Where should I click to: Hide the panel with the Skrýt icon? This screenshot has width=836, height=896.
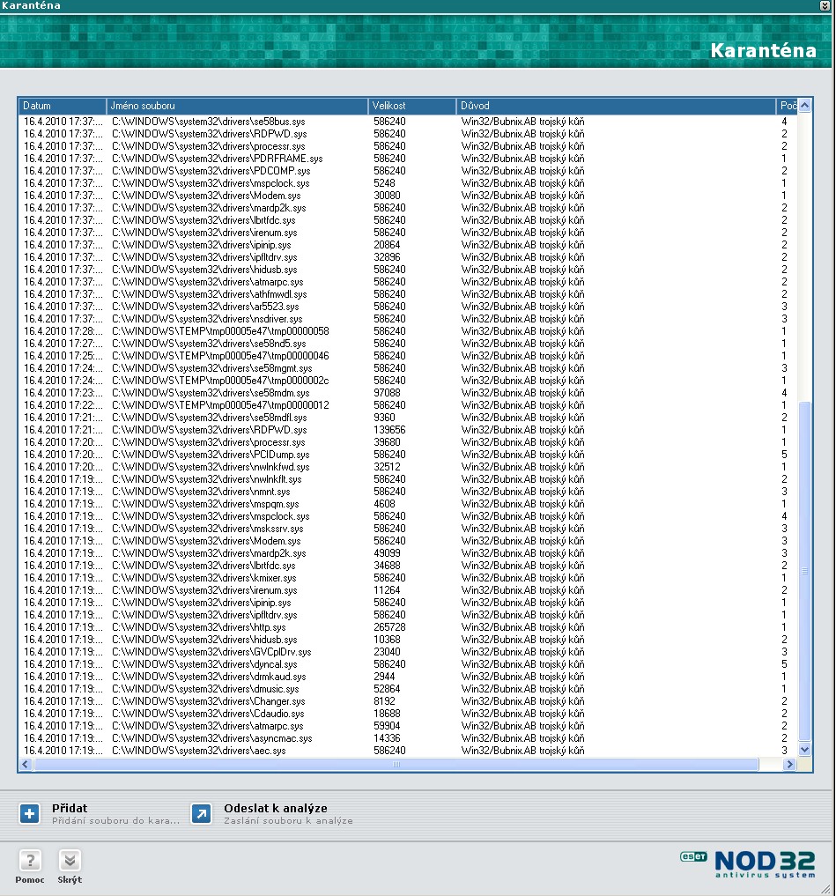[70, 862]
